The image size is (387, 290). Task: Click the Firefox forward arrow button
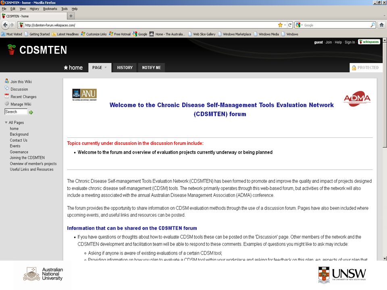coord(12,25)
